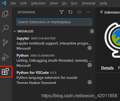
Task: Collapse the INSTALLED section
Action: (x=15, y=31)
